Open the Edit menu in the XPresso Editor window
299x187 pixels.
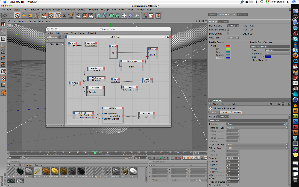pos(58,33)
